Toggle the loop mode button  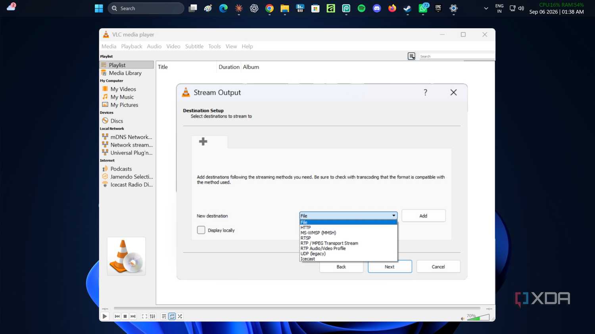point(172,316)
